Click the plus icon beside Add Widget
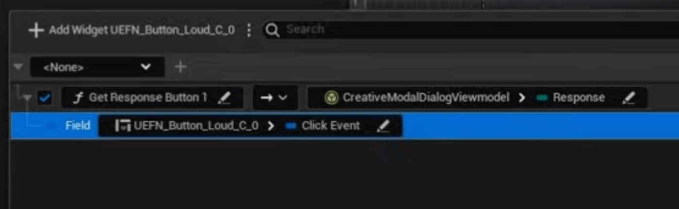Viewport: 679px width, 209px height. tap(36, 31)
